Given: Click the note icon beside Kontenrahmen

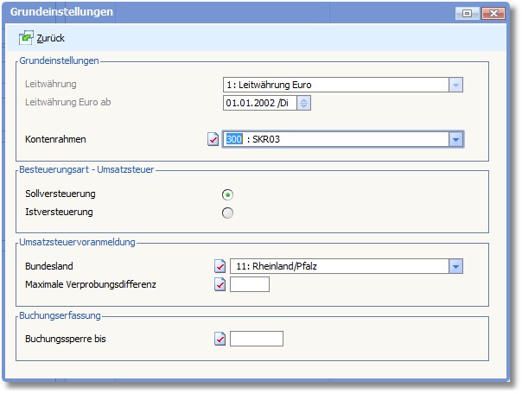Looking at the screenshot, I should 214,139.
